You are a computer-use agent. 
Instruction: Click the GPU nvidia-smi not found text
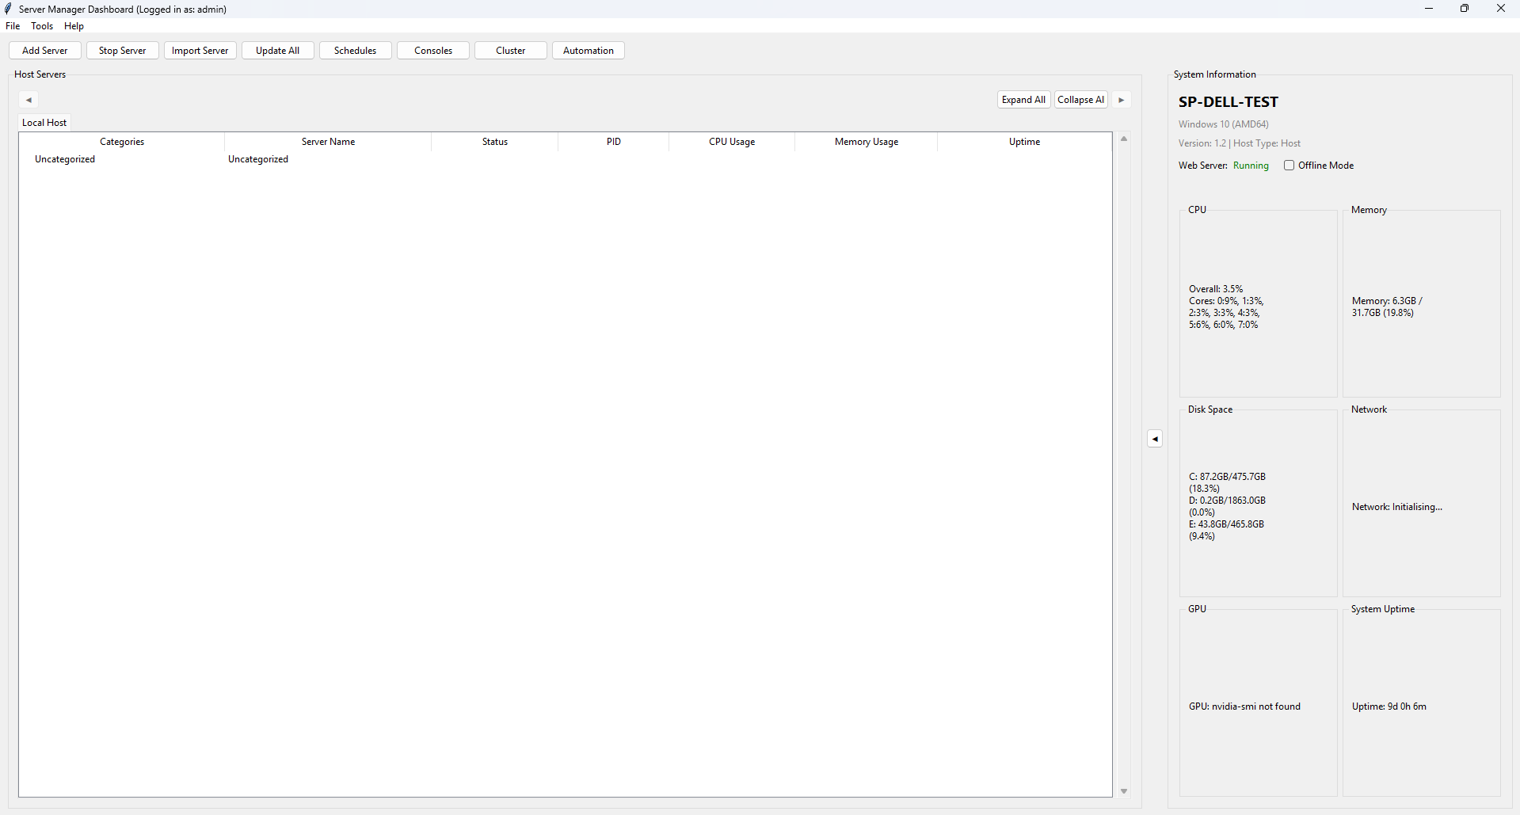point(1244,706)
